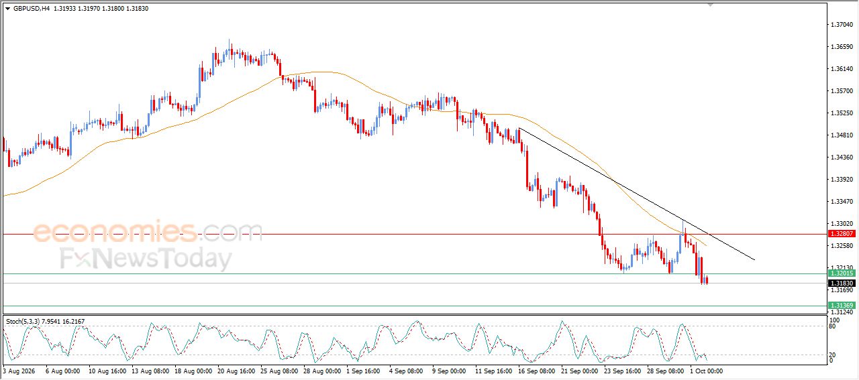Click the 1.36590 price axis label
This screenshot has height=380, width=859.
842,47
